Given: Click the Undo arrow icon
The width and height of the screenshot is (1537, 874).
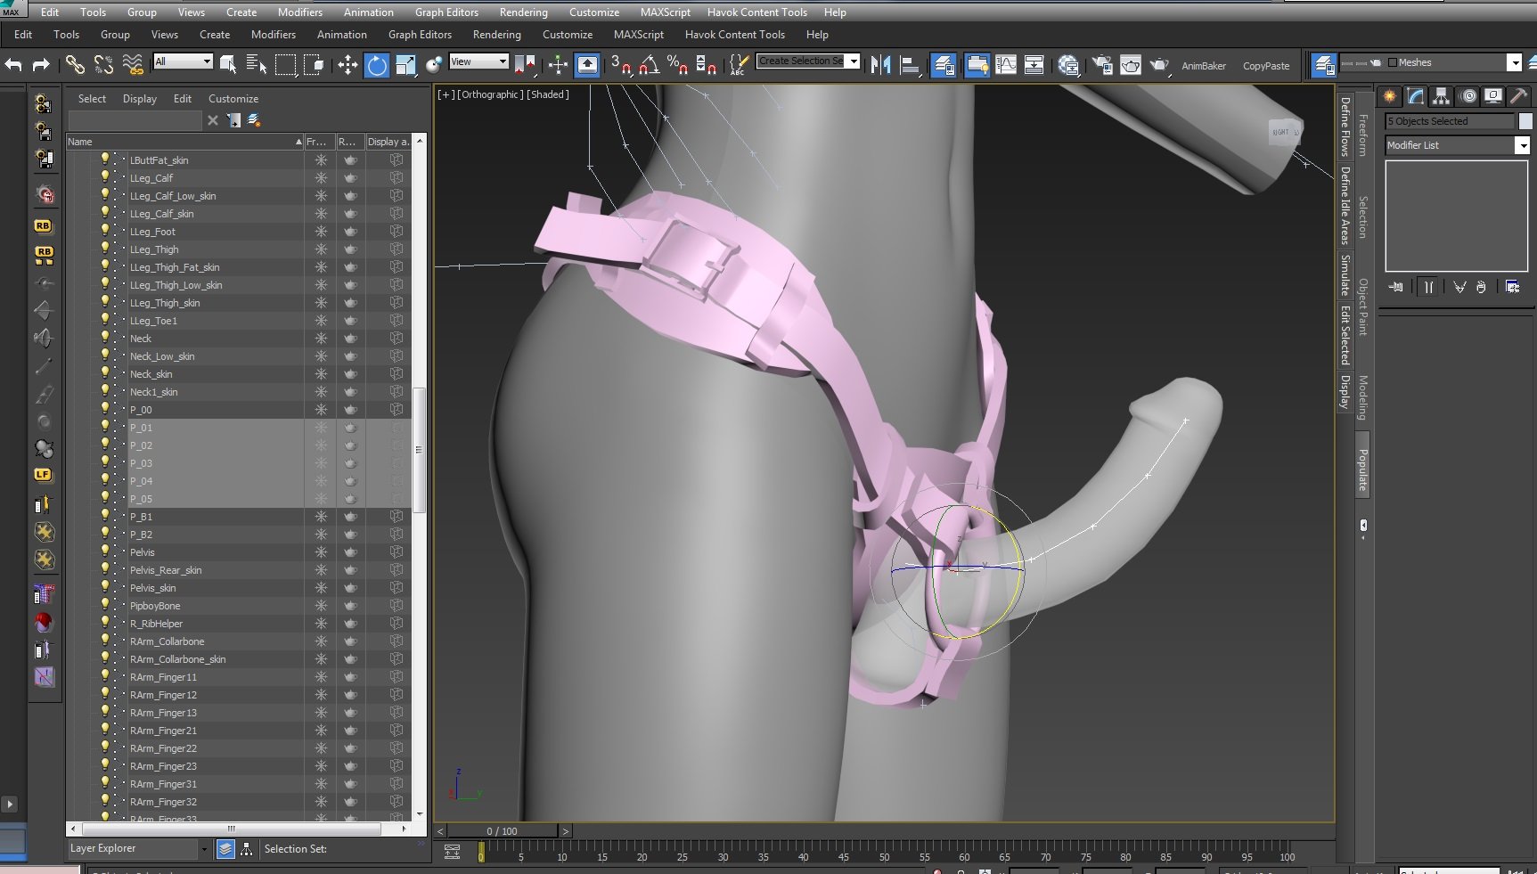Looking at the screenshot, I should click(x=13, y=64).
